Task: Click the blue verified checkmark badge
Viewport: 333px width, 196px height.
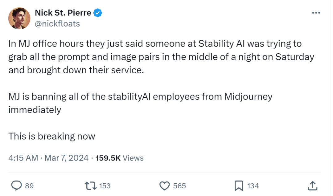Action: (x=98, y=13)
